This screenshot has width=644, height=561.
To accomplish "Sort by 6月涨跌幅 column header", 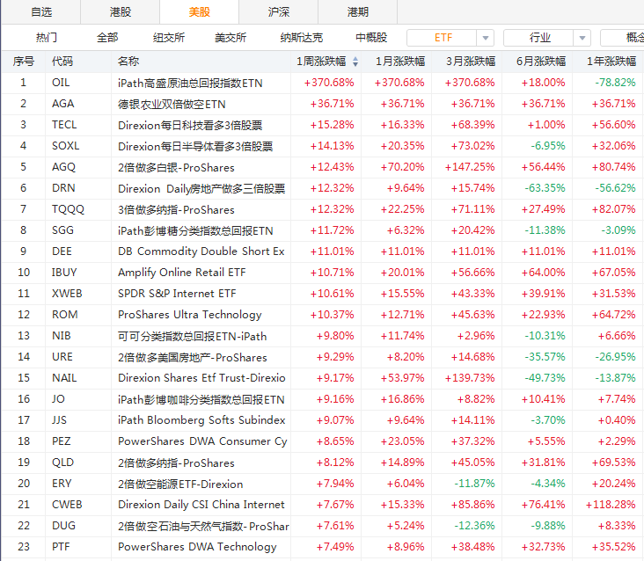I will (x=541, y=62).
